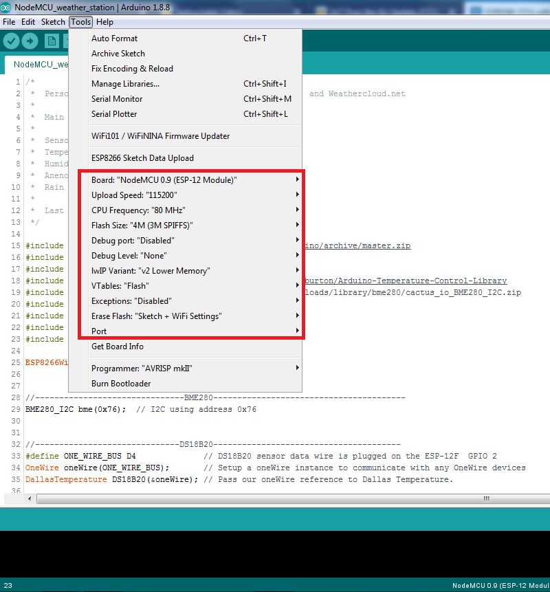The image size is (550, 592).
Task: Click Arduino logo in title bar
Action: 5,7
